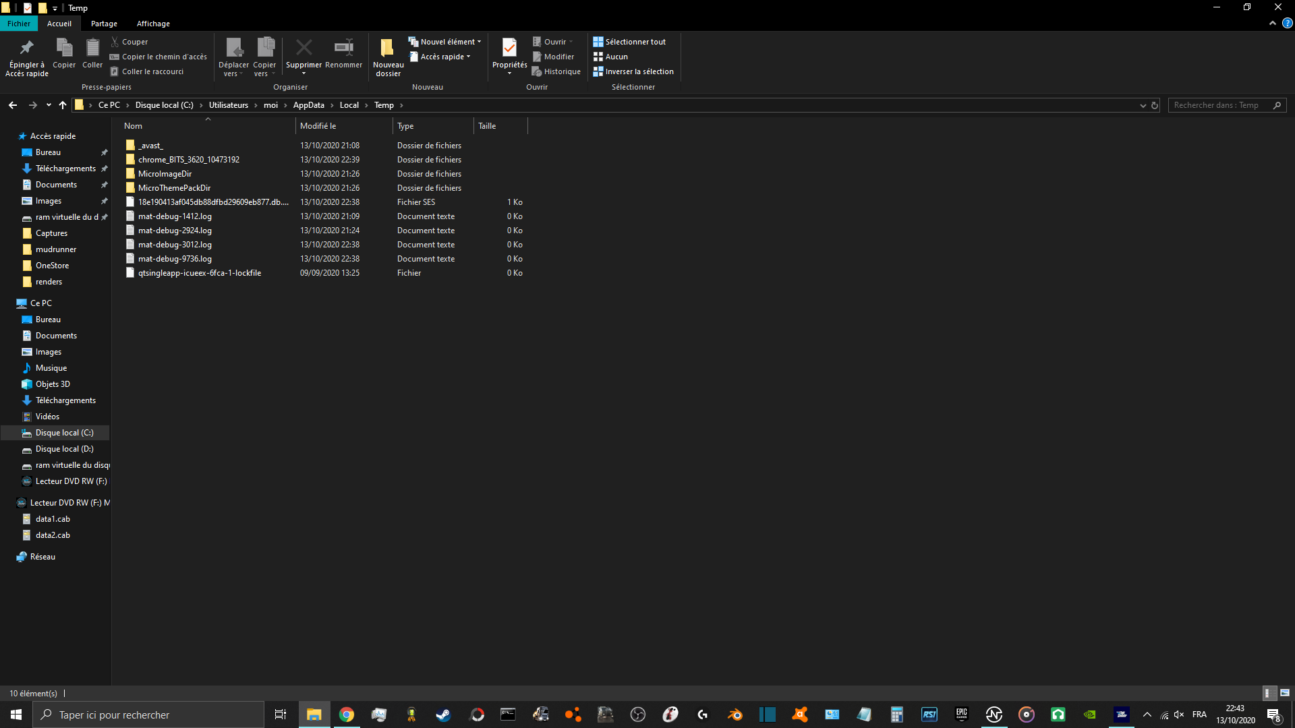Screen dimensions: 1295x728
Task: Click the Supprimer delete icon
Action: pyautogui.click(x=304, y=49)
